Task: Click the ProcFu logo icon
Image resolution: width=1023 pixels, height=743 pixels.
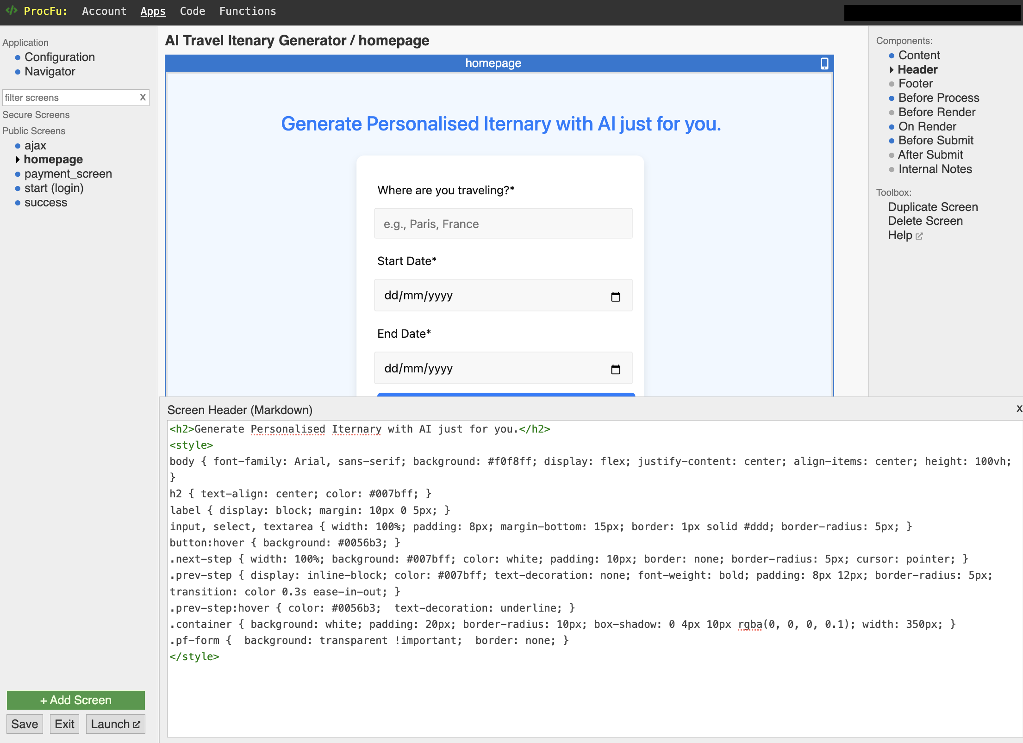Action: pyautogui.click(x=12, y=10)
